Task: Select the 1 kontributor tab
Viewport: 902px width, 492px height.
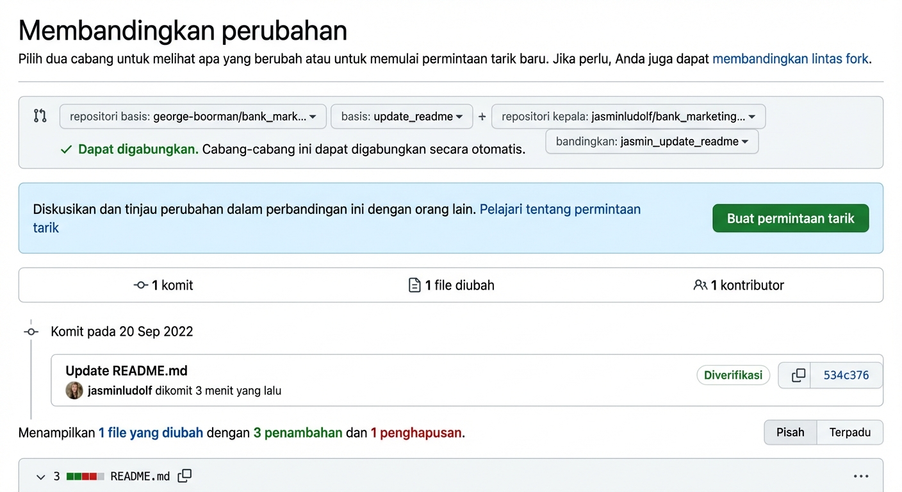Action: [x=739, y=285]
